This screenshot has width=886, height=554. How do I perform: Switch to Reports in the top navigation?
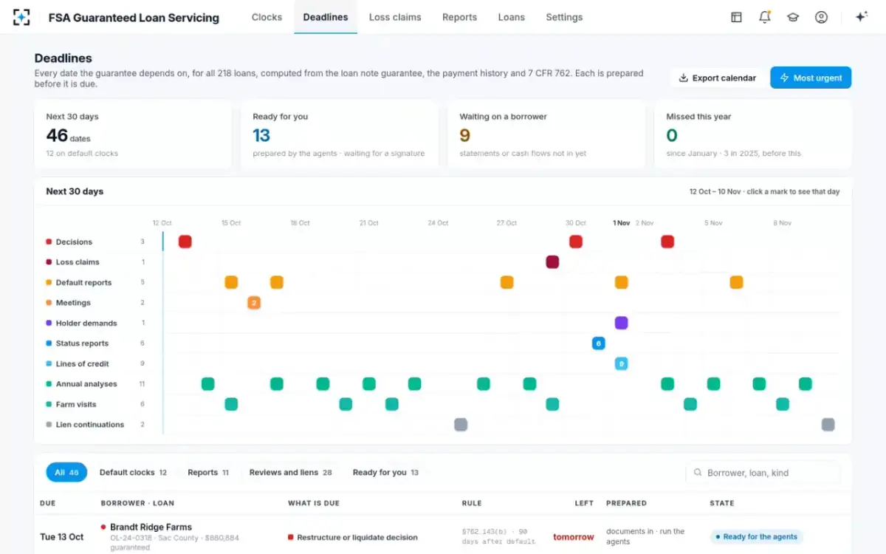(459, 17)
